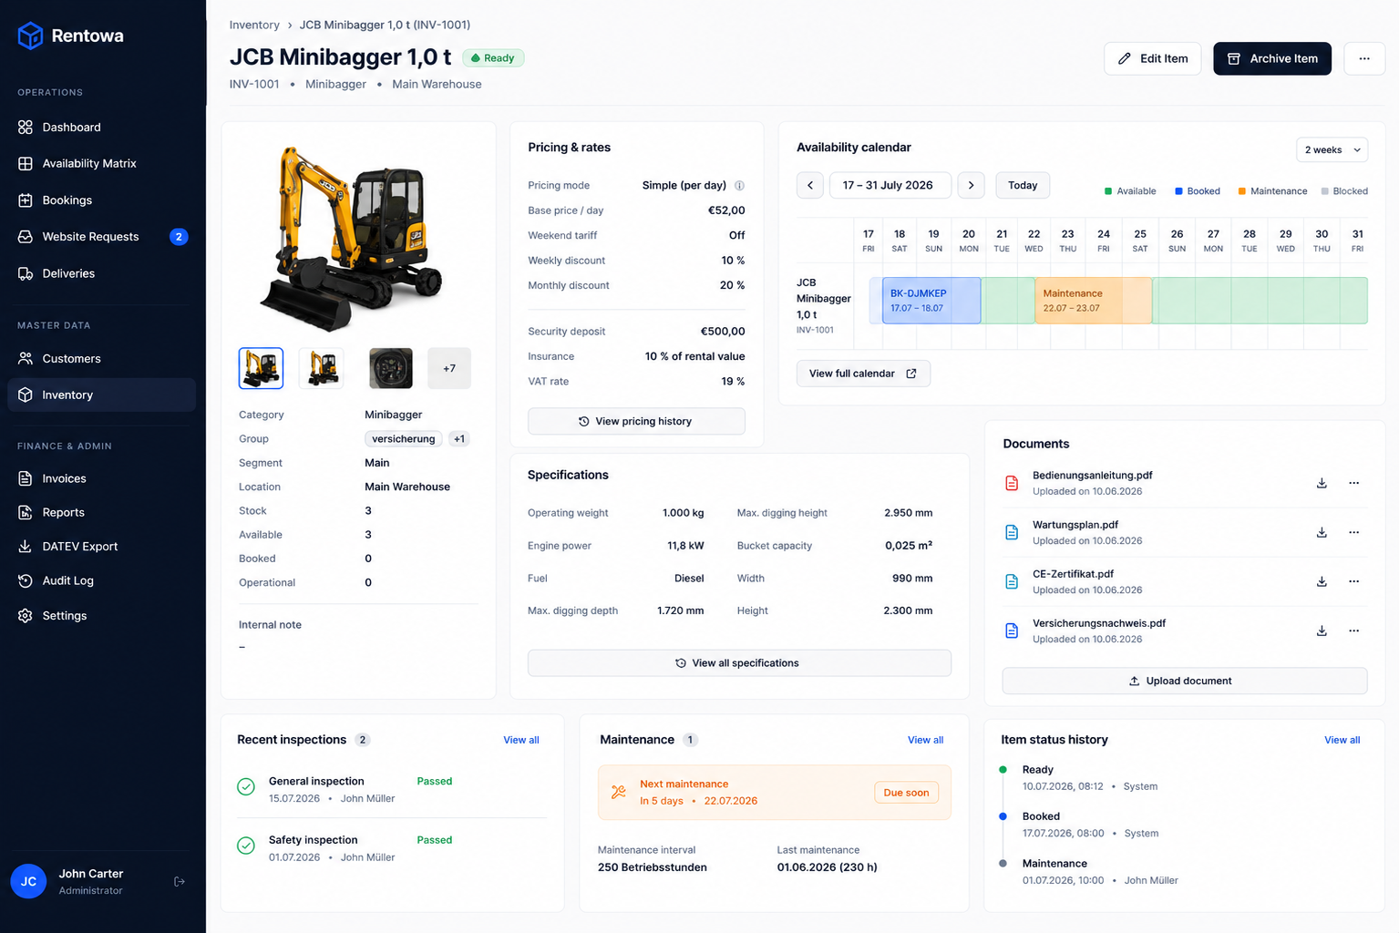The width and height of the screenshot is (1399, 933).
Task: Open Dashboard in the sidebar
Action: [102, 128]
